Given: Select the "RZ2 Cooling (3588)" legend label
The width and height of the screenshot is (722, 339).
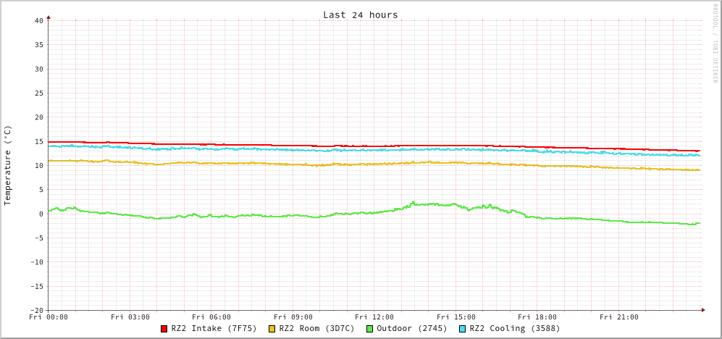Looking at the screenshot, I should [x=514, y=328].
